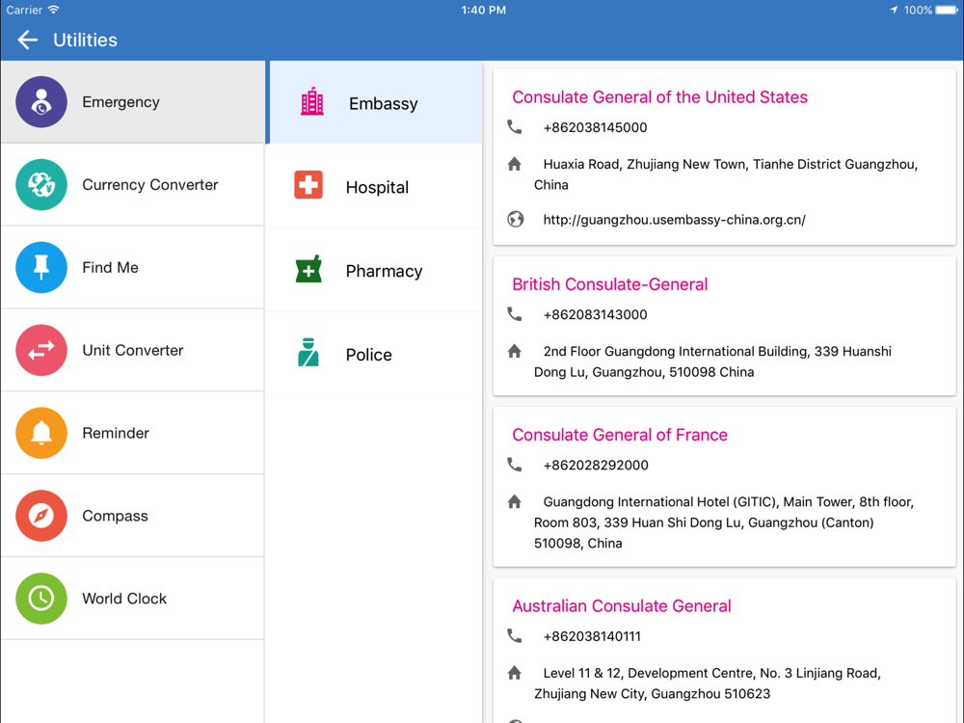Open World Clock utility
964x723 pixels.
coord(133,599)
